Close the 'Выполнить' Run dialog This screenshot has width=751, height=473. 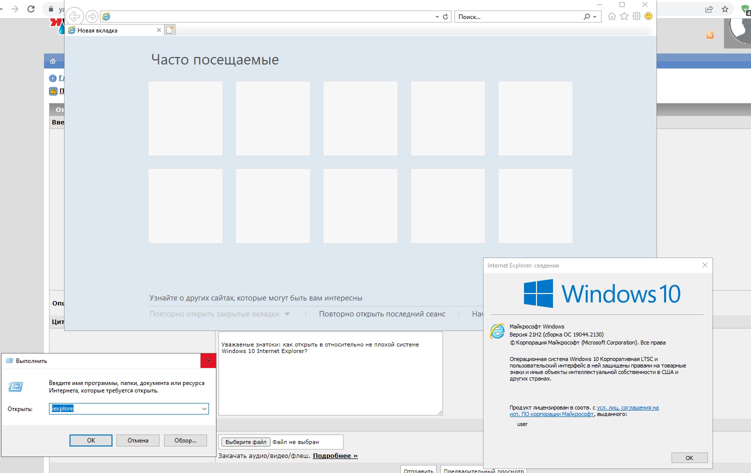point(208,360)
